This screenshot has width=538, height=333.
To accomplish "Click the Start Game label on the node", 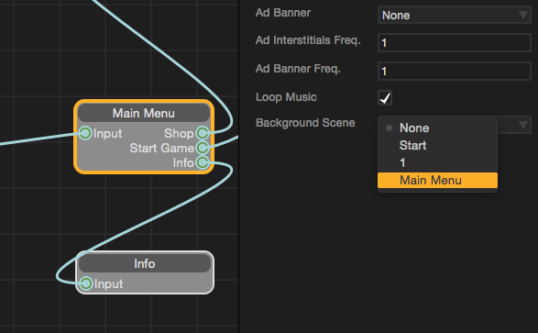I will tap(161, 148).
